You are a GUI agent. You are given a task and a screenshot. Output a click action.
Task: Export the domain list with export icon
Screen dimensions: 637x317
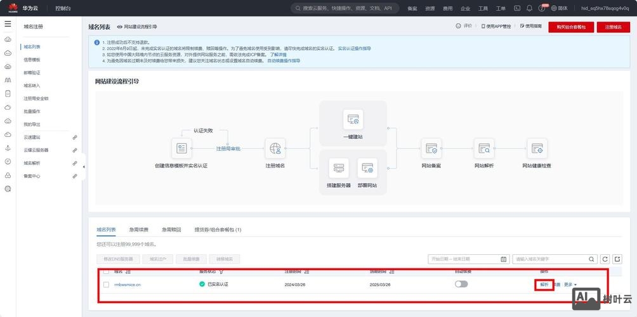[617, 259]
